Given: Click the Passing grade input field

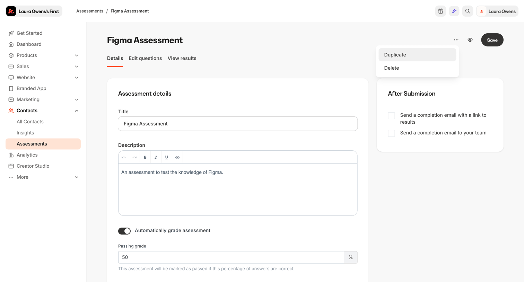Looking at the screenshot, I should 231,257.
